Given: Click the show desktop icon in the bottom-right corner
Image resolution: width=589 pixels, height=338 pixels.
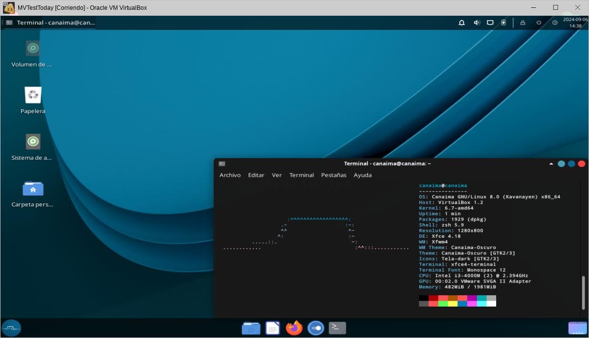Looking at the screenshot, I should pos(577,328).
